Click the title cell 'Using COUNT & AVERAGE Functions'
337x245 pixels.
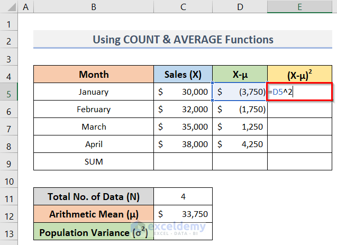pos(183,40)
